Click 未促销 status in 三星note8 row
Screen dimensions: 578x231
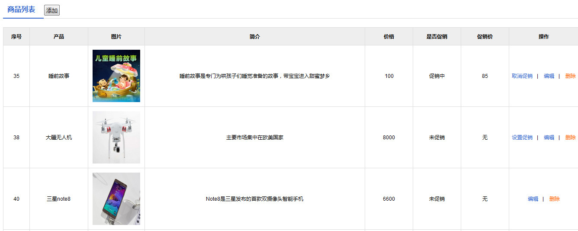click(437, 199)
